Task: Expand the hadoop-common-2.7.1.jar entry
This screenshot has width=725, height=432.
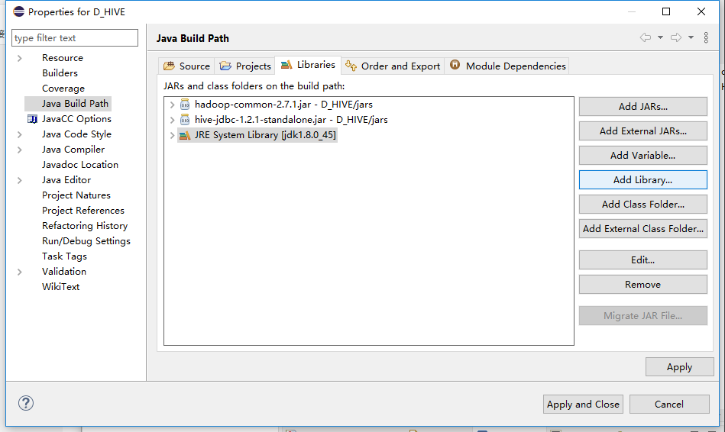Action: (172, 105)
